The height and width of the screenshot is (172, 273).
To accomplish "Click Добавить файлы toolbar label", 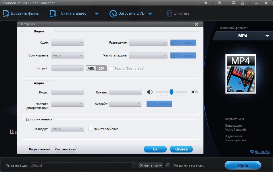I will click(x=25, y=13).
